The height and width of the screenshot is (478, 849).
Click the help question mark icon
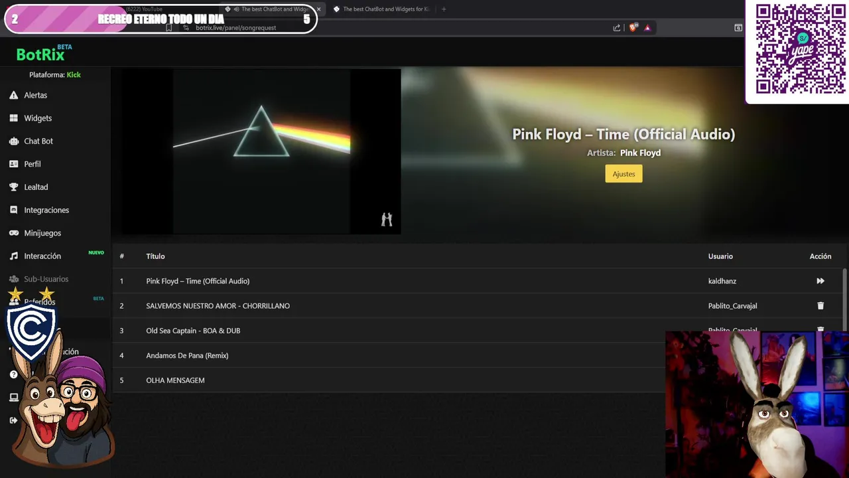click(13, 374)
